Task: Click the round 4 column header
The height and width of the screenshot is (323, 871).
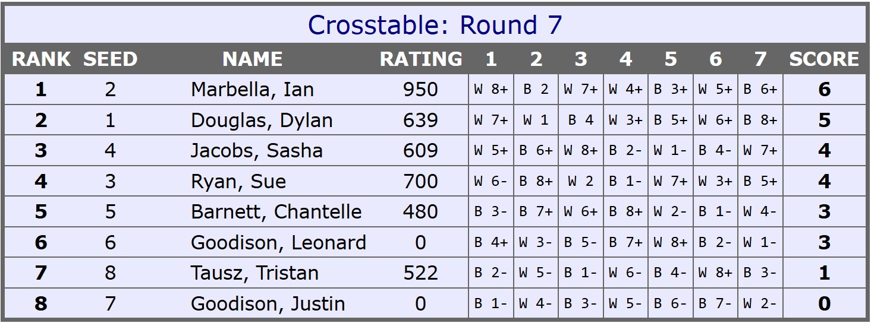Action: 625,59
